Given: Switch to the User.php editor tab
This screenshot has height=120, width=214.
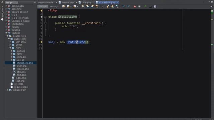Looking at the screenshot, I should (86, 3).
